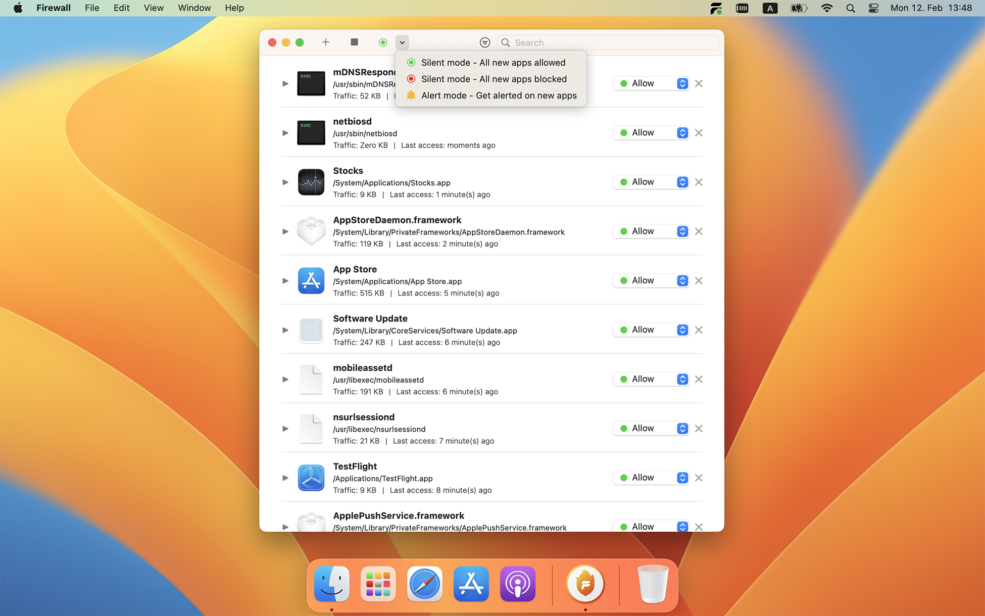Open Allow dropdown for App Store
Viewport: 985px width, 616px height.
(x=682, y=280)
